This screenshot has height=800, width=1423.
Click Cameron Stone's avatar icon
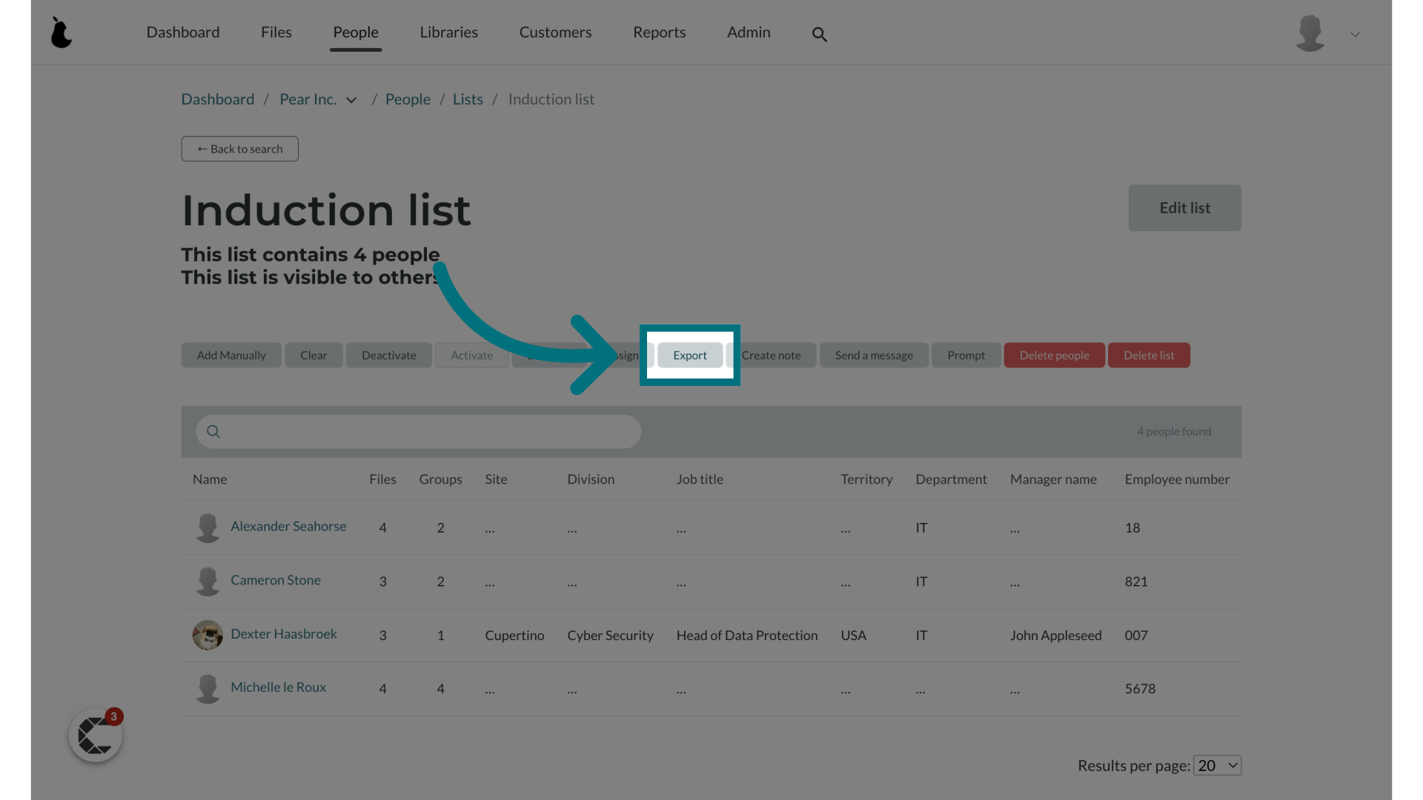click(x=208, y=581)
